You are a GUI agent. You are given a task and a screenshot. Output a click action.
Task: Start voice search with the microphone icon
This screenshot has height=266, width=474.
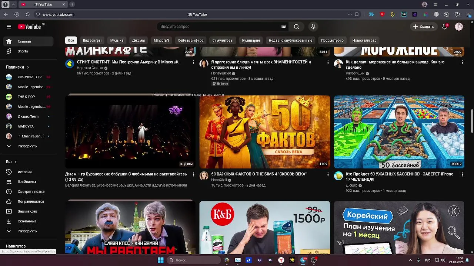[313, 27]
